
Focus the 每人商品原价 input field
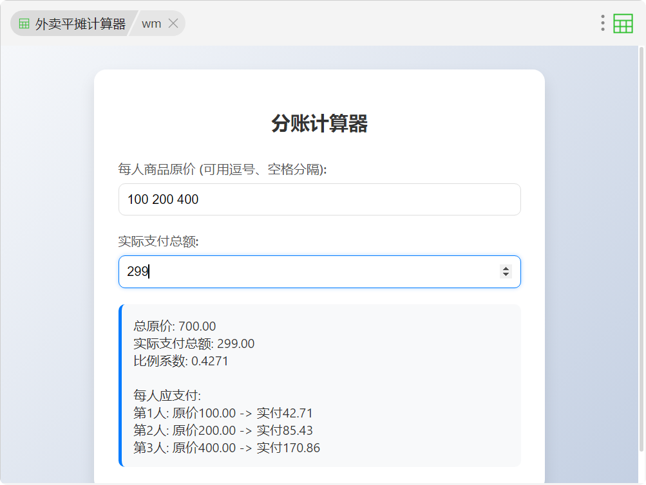coord(319,199)
